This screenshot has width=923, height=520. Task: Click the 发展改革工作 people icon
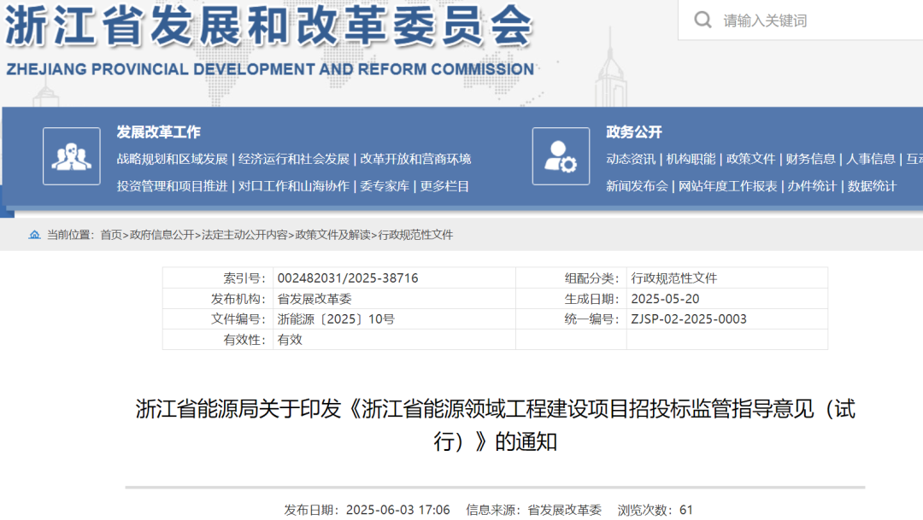[x=72, y=156]
